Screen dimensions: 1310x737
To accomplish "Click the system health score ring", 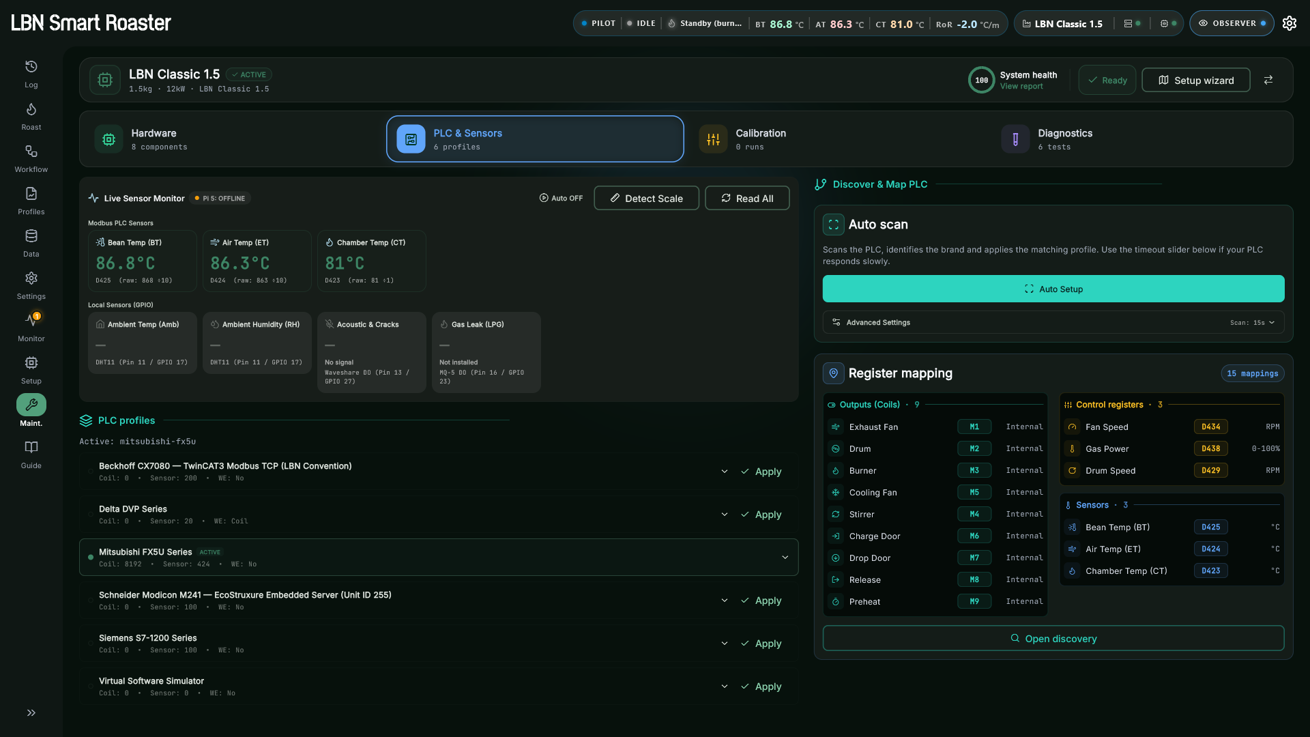I will point(982,80).
